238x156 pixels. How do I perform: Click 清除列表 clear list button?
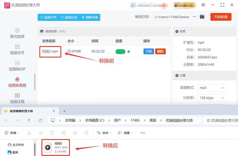point(90,17)
